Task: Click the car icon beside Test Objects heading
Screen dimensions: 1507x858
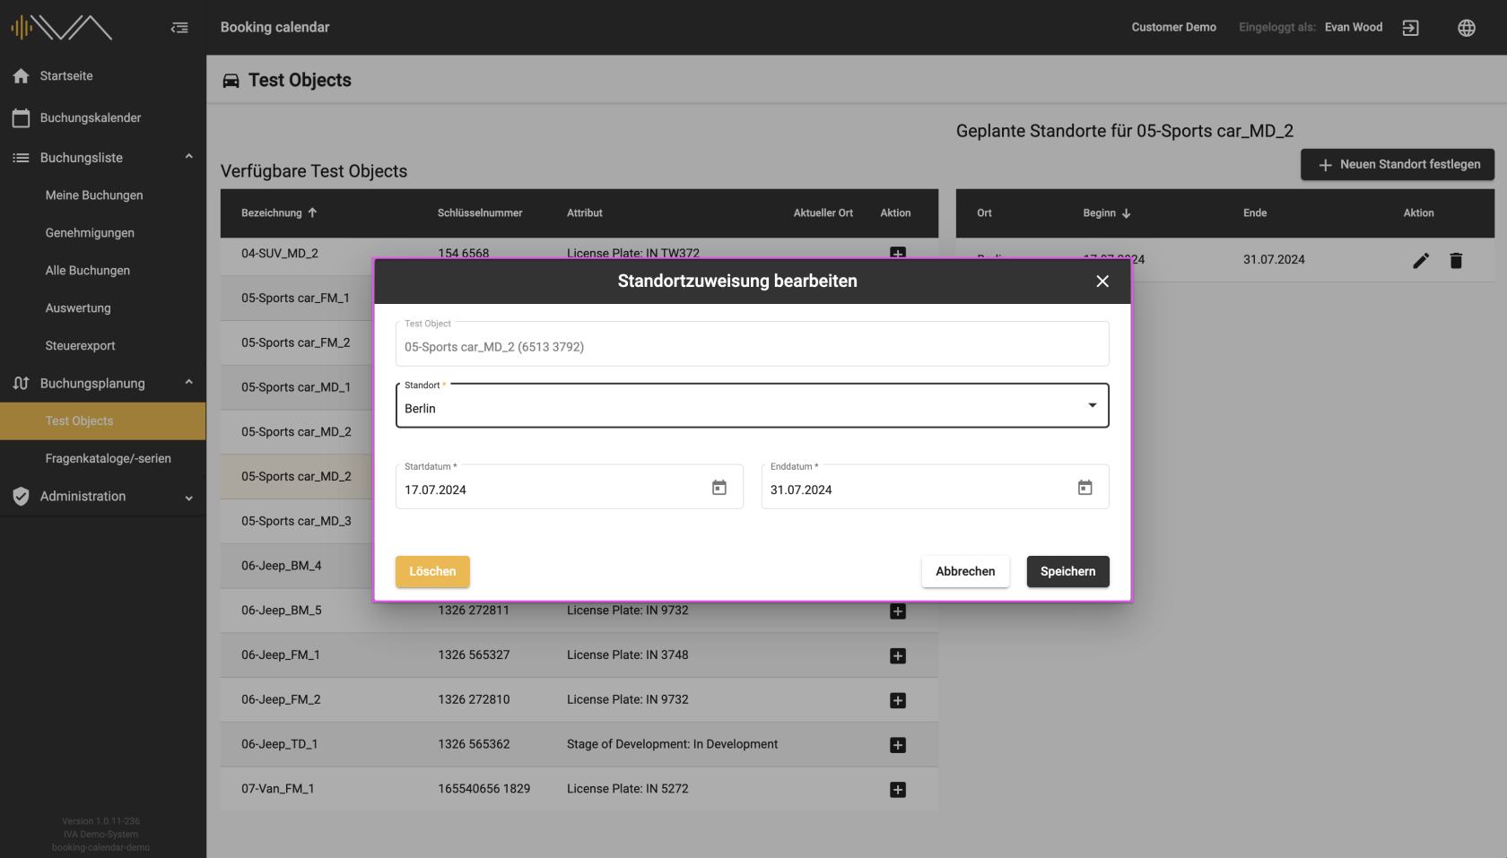Action: [x=231, y=81]
